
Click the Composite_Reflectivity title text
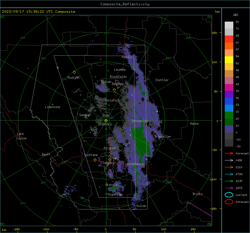pyautogui.click(x=125, y=4)
